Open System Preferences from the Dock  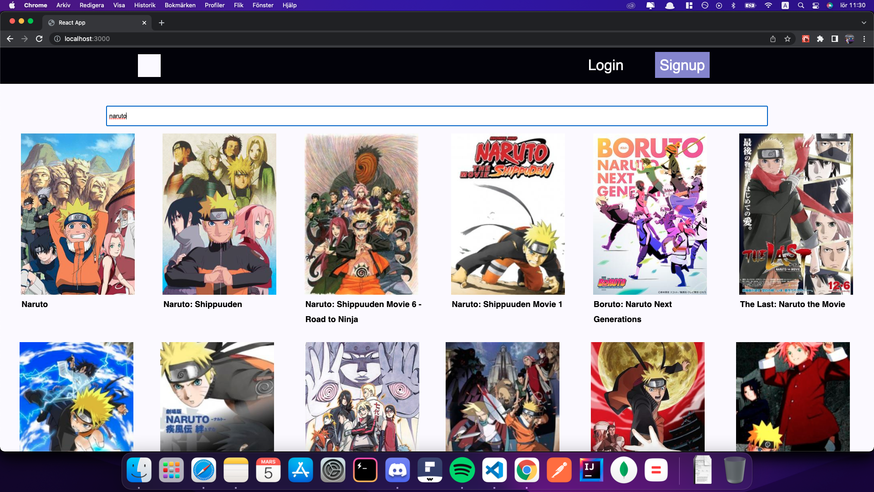tap(333, 470)
